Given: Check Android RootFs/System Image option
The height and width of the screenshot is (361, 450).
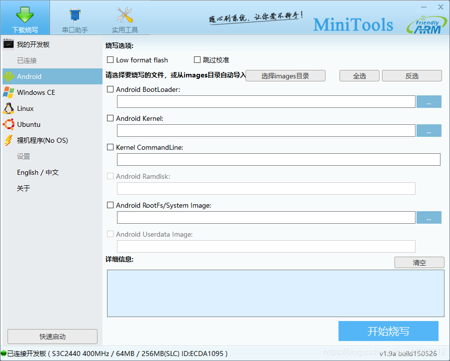Looking at the screenshot, I should tap(110, 205).
